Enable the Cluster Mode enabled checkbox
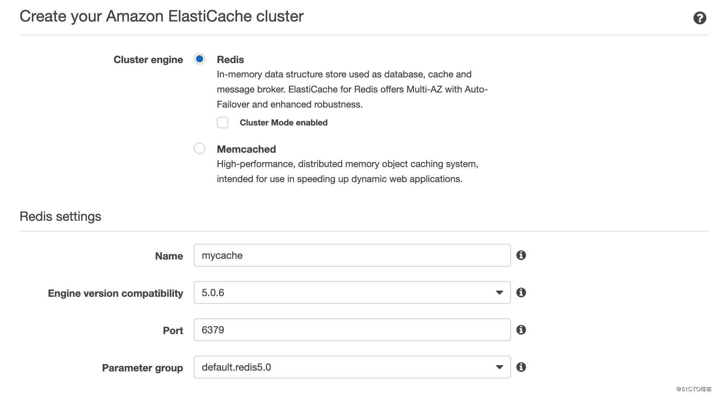The width and height of the screenshot is (715, 395). pyautogui.click(x=223, y=123)
